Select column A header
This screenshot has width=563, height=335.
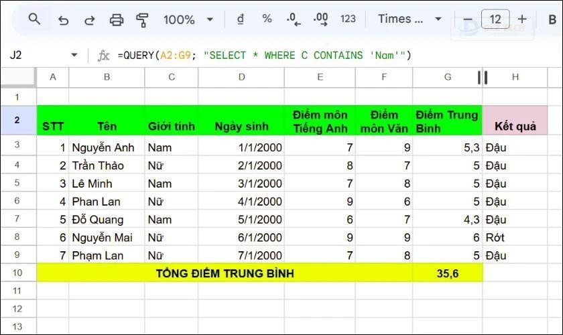tap(53, 77)
